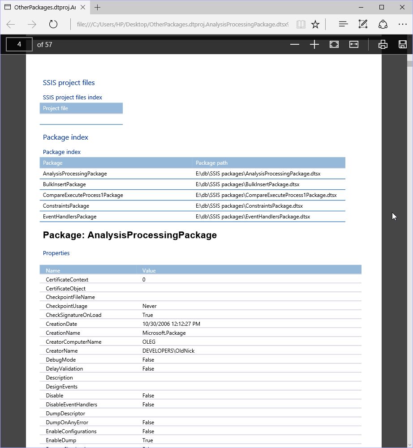
Task: Save the PDF with floppy icon
Action: point(402,44)
